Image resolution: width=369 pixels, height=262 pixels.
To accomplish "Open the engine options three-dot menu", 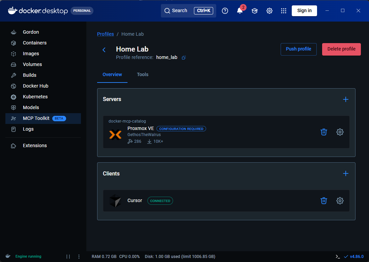I will tap(79, 257).
